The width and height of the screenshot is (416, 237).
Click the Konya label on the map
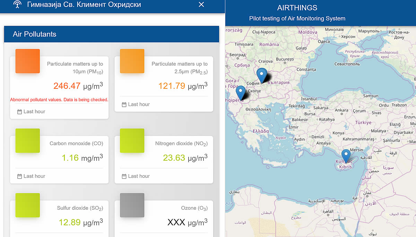[x=338, y=133]
